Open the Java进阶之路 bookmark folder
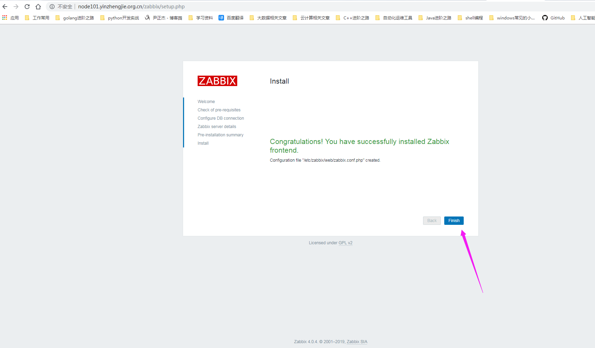The width and height of the screenshot is (595, 348). 435,18
